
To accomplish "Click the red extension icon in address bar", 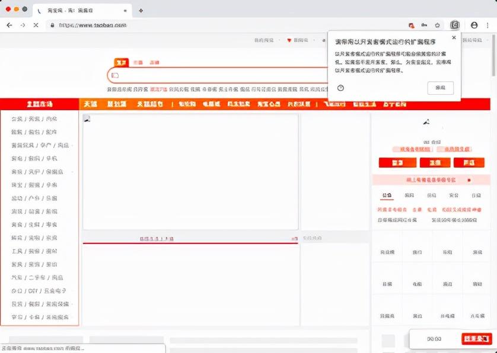I will 412,25.
